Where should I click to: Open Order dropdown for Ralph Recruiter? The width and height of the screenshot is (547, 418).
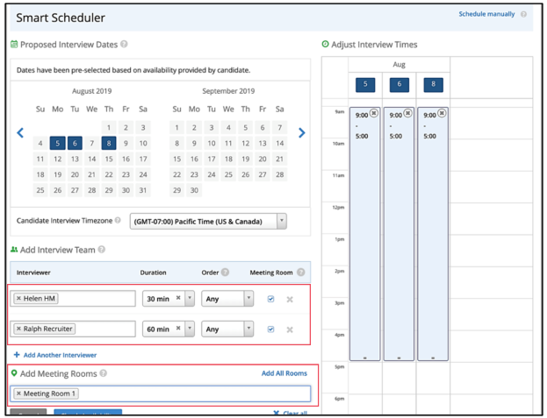[227, 329]
